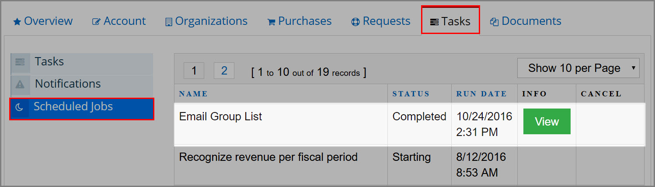Image resolution: width=655 pixels, height=187 pixels.
Task: Click the moon icon for Scheduled Jobs
Action: (19, 108)
